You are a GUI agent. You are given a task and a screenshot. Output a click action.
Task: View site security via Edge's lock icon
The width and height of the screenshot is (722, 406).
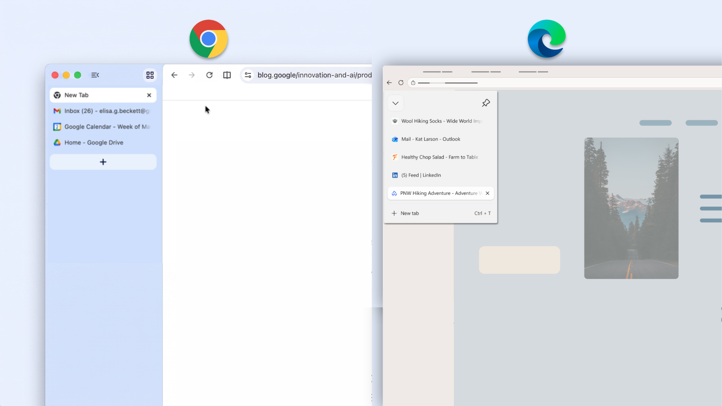pyautogui.click(x=413, y=83)
